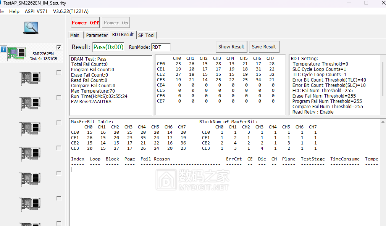This screenshot has width=386, height=226.
Task: Click the Save Result button
Action: click(264, 46)
